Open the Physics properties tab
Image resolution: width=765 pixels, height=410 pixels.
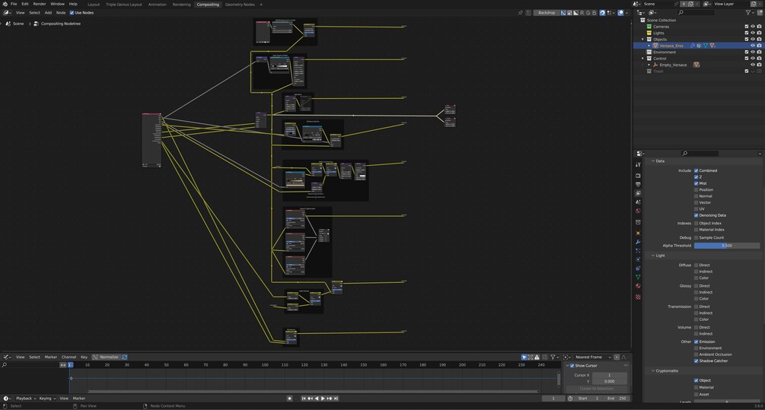point(638,259)
